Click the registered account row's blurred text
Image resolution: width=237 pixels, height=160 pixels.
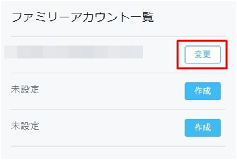click(x=73, y=52)
